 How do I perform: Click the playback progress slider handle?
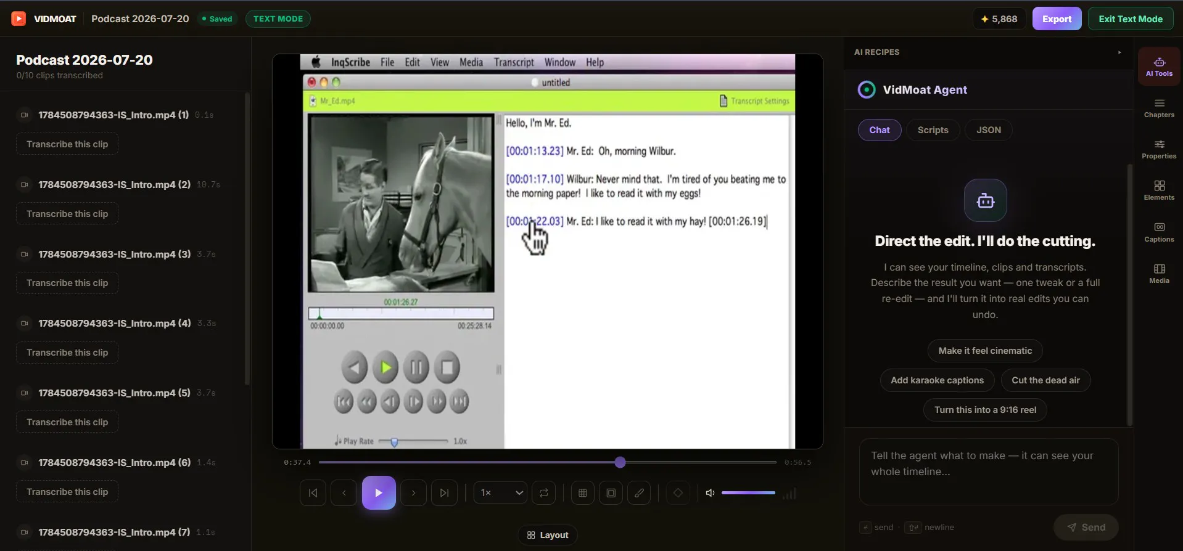tap(620, 462)
